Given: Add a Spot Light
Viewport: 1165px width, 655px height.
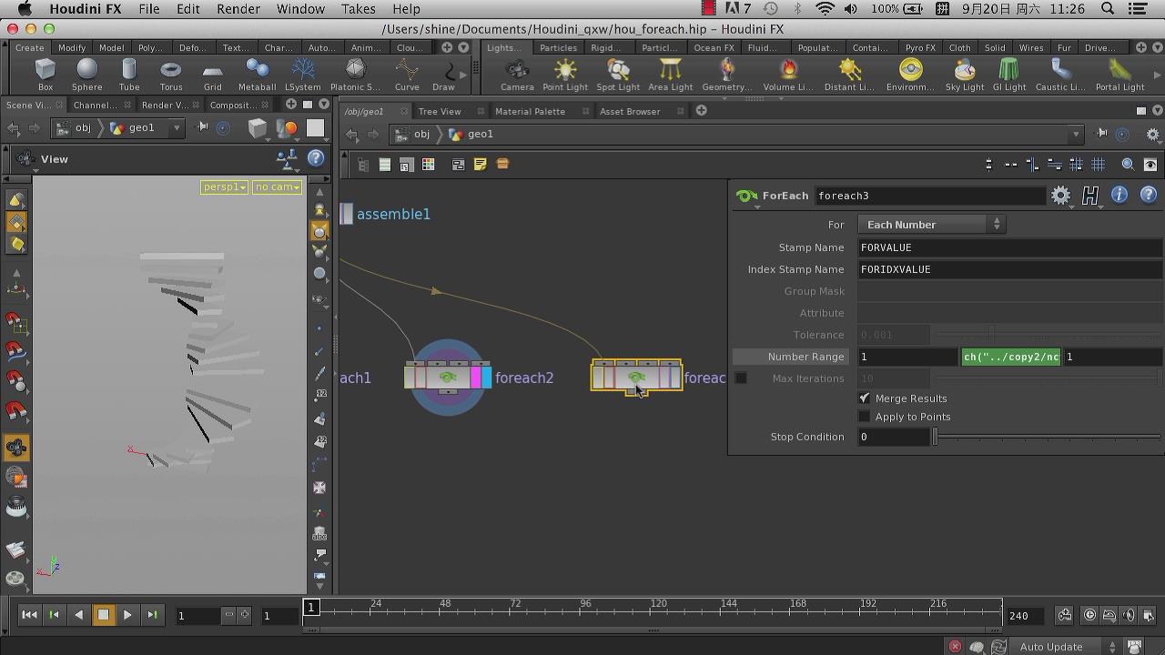Looking at the screenshot, I should pyautogui.click(x=618, y=75).
